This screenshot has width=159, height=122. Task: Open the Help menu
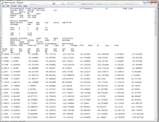25,6
